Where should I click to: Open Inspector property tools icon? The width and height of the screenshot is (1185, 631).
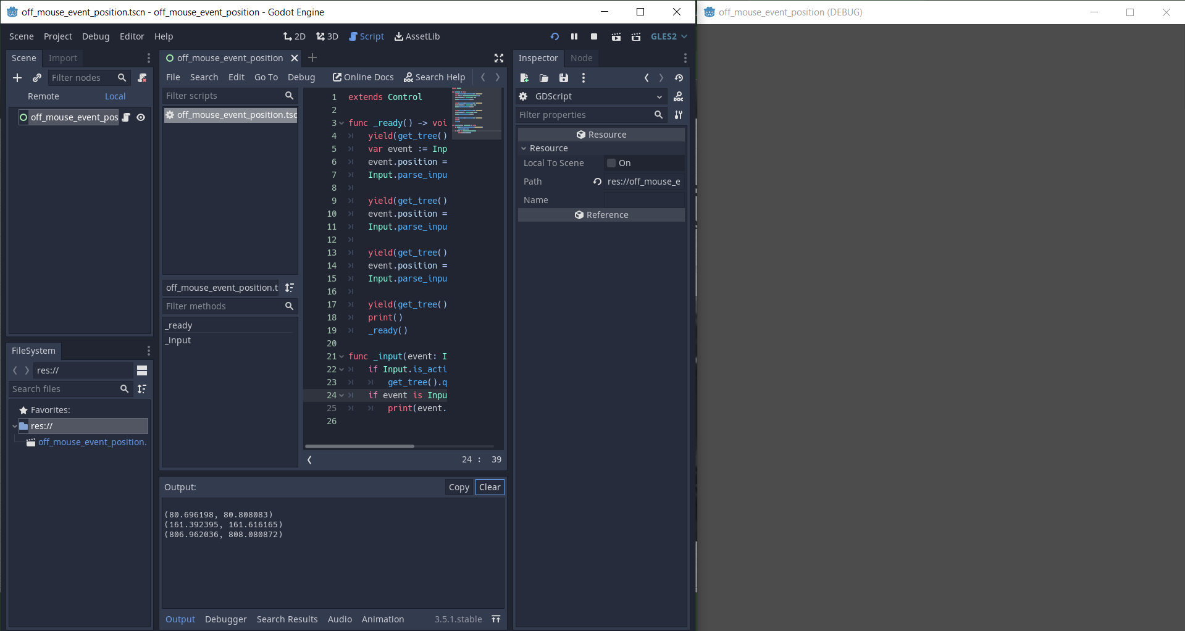[x=679, y=115]
